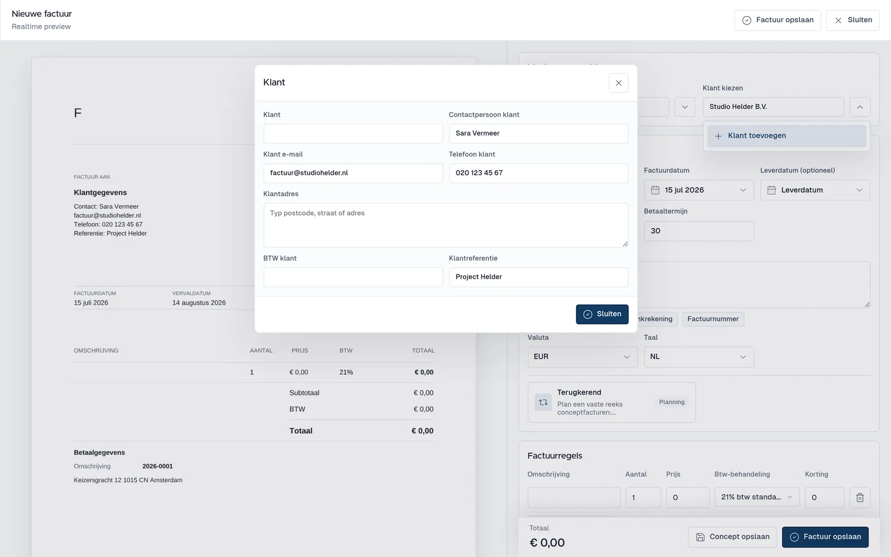Click the plus icon next to Klant toevoegen
891x557 pixels.
pyautogui.click(x=718, y=136)
